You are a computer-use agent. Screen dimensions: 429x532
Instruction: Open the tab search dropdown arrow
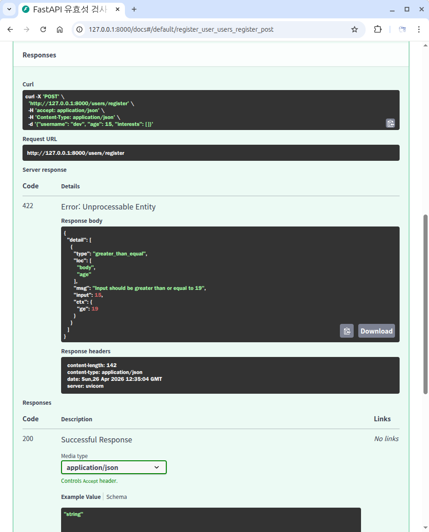click(9, 9)
